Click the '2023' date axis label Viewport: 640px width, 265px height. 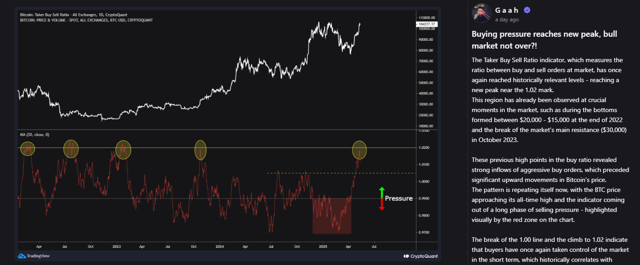click(x=117, y=246)
